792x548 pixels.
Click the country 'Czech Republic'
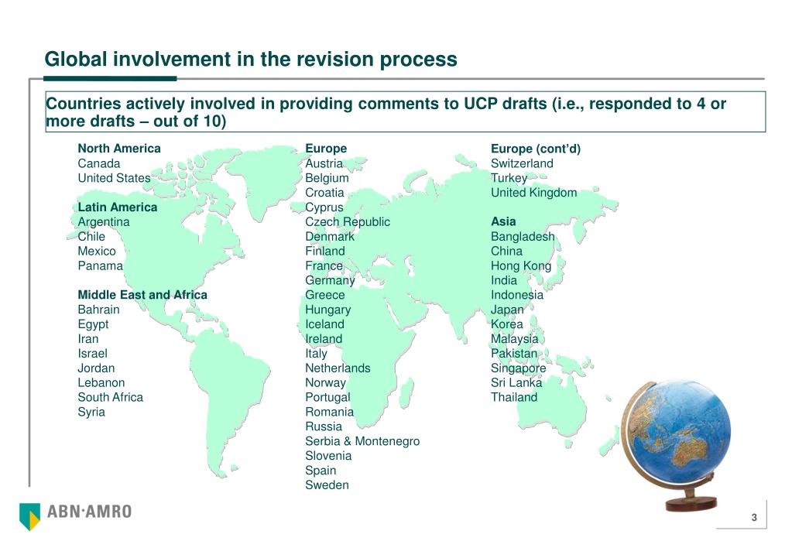pos(348,221)
